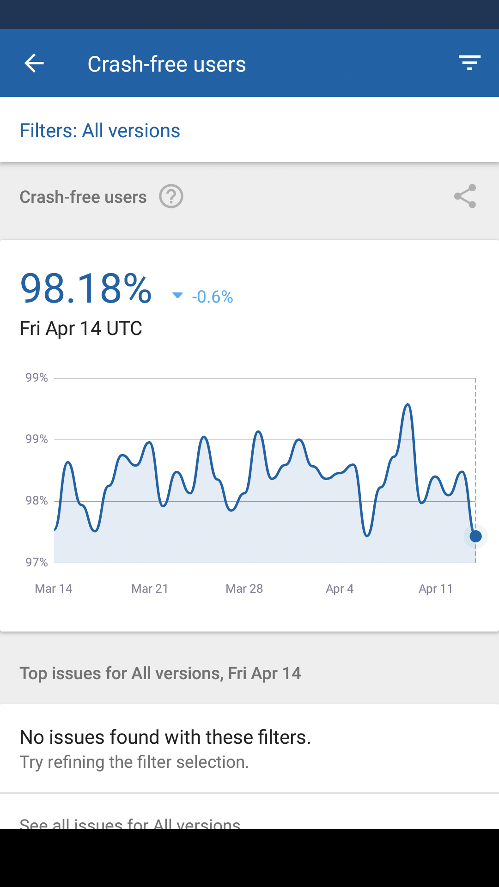
Task: Tap the Fri Apr 14 UTC date
Action: point(81,328)
